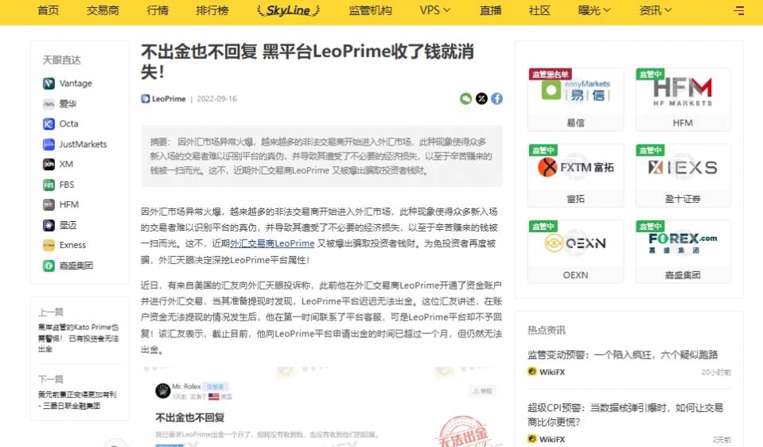The width and height of the screenshot is (763, 447).
Task: Expand the 资讯 dropdown menu
Action: point(655,10)
